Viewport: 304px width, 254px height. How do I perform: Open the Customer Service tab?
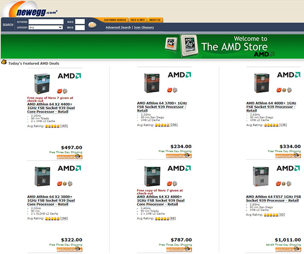coord(115,20)
